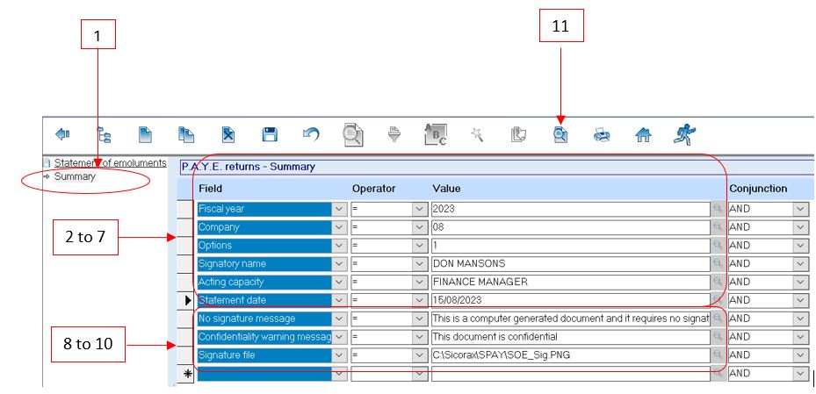Expand the operator dropdown for Company row
816x394 pixels.
419,227
